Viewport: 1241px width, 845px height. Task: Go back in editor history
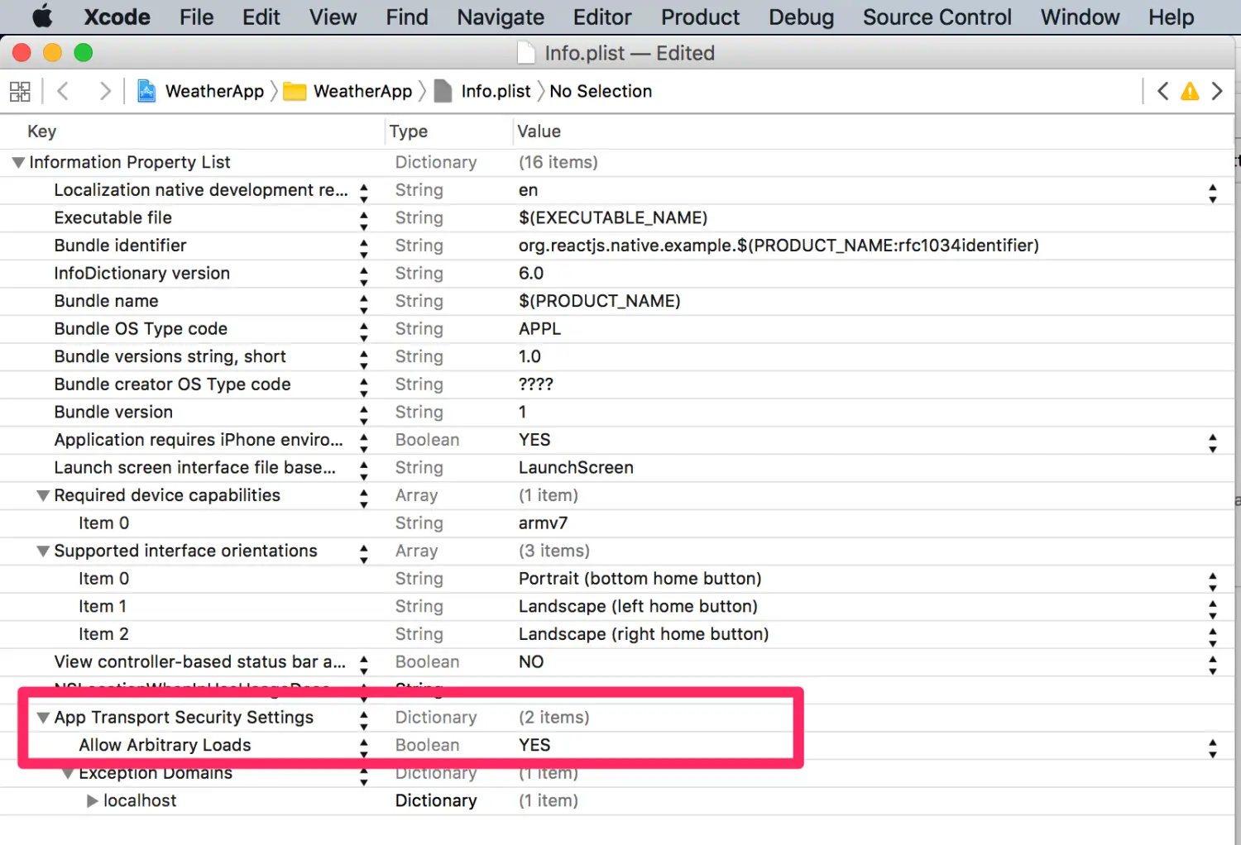[62, 91]
